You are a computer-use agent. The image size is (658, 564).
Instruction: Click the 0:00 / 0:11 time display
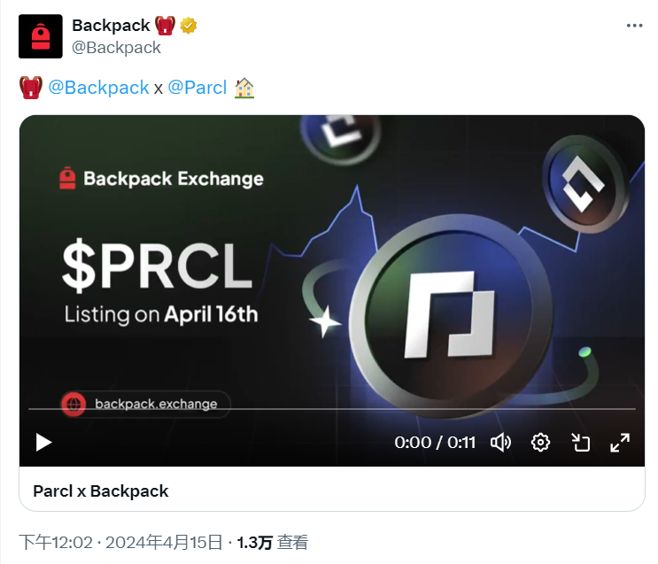435,443
